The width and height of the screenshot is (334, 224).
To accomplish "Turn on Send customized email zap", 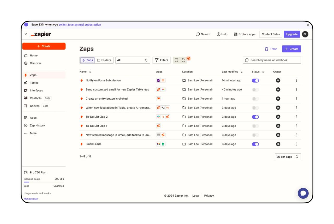I will pos(255,90).
